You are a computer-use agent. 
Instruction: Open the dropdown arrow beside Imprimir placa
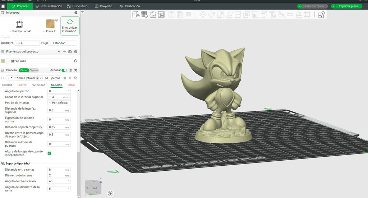[333, 6]
